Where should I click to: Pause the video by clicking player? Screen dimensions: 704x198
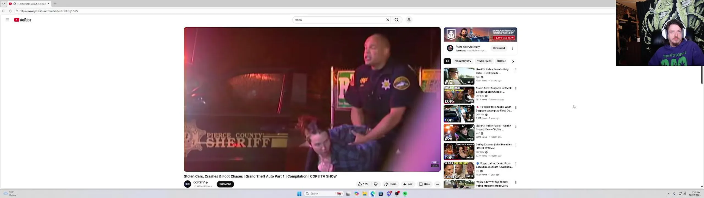312,99
